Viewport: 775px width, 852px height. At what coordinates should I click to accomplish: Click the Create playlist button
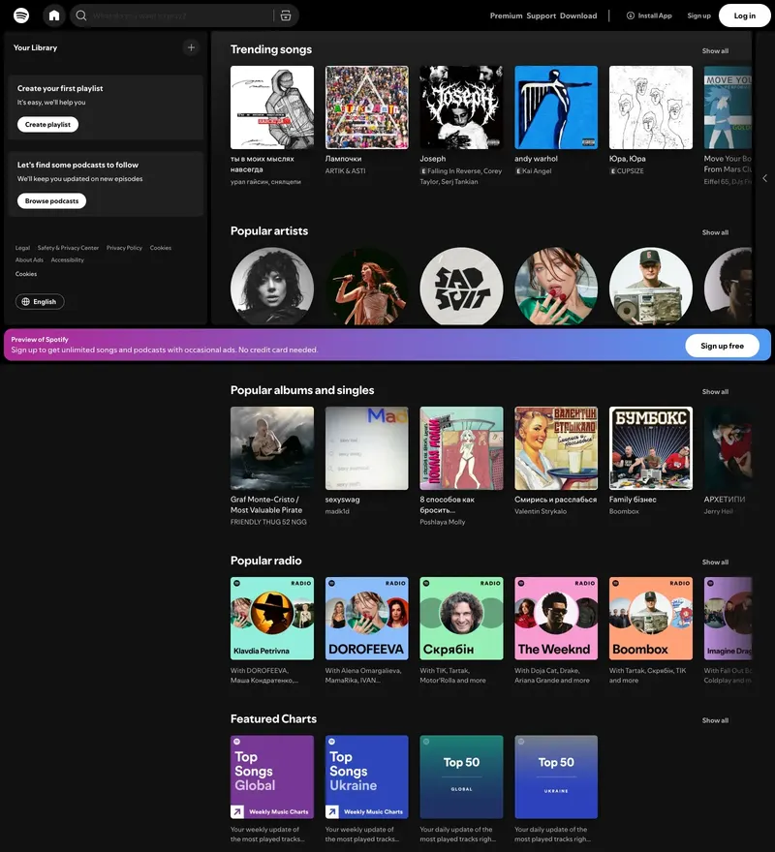click(47, 125)
